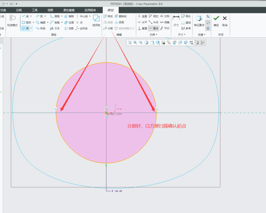Click the 删除段 (Delete Segment) tool
Viewport: 266px width, 213px height.
click(121, 16)
